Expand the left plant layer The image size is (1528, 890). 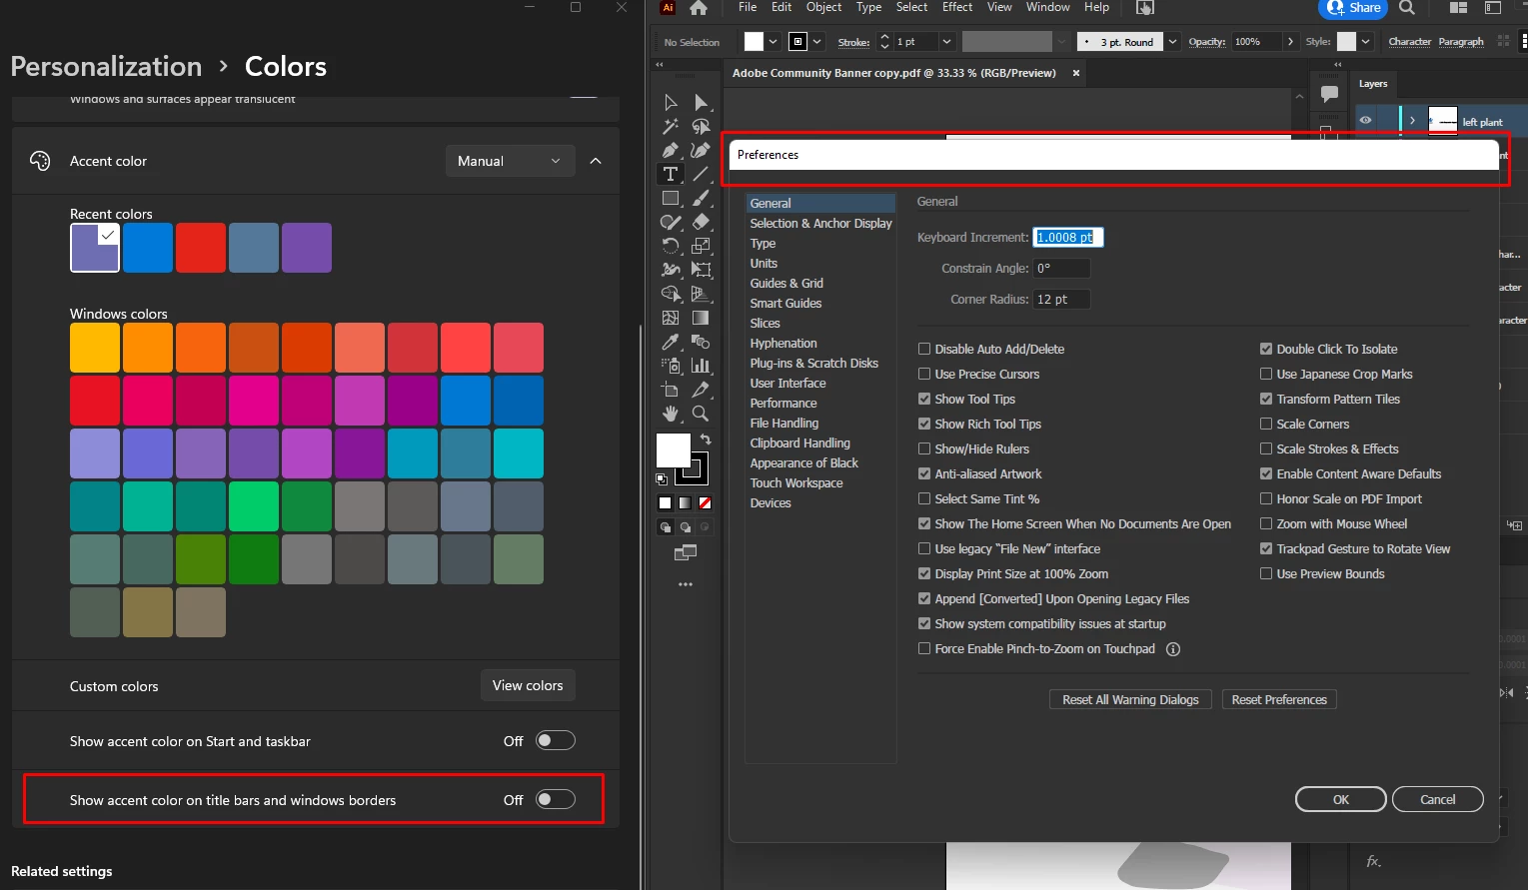[x=1412, y=121]
